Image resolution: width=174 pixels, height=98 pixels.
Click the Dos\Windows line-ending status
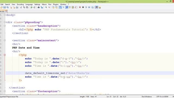coord(147,97)
